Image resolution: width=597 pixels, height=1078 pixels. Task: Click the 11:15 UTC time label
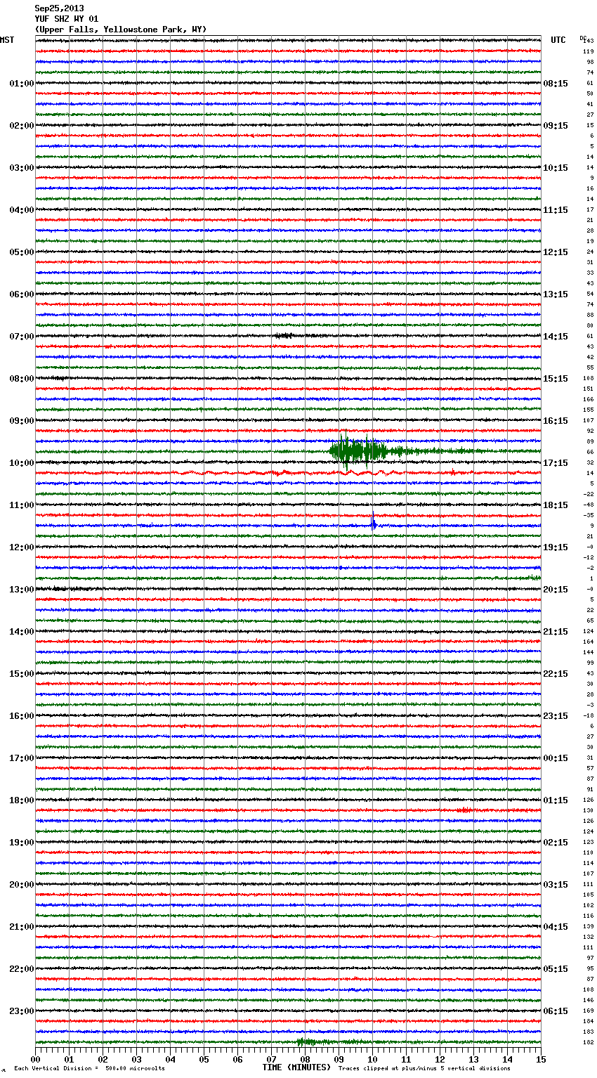click(556, 210)
